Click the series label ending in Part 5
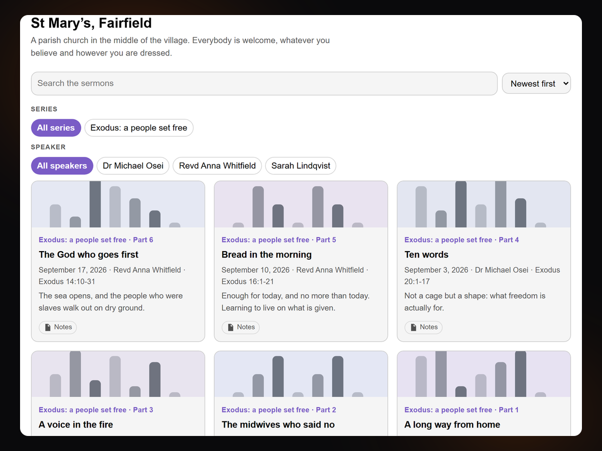The image size is (602, 451). [x=279, y=240]
